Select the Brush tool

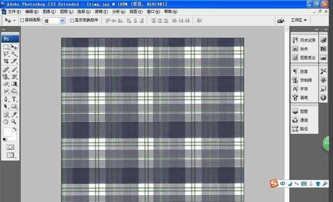pos(14,70)
